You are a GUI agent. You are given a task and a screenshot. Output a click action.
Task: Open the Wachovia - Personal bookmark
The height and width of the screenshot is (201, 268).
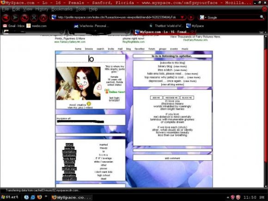pos(91,26)
